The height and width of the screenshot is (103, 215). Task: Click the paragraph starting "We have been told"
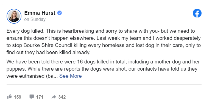click(103, 69)
